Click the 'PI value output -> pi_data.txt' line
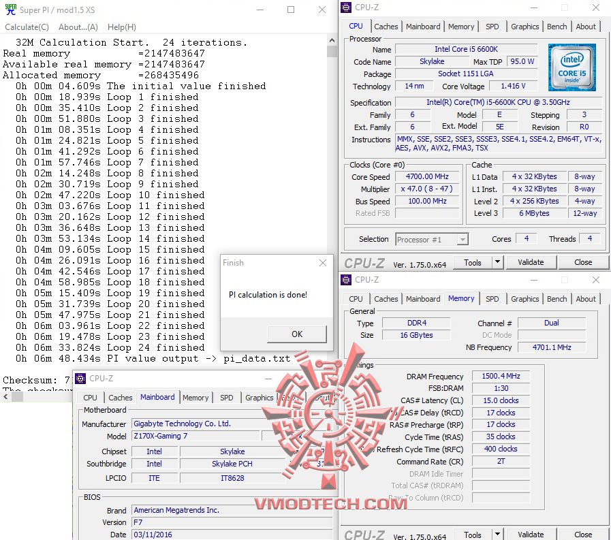Screen dimensions: 611x540 [x=153, y=358]
